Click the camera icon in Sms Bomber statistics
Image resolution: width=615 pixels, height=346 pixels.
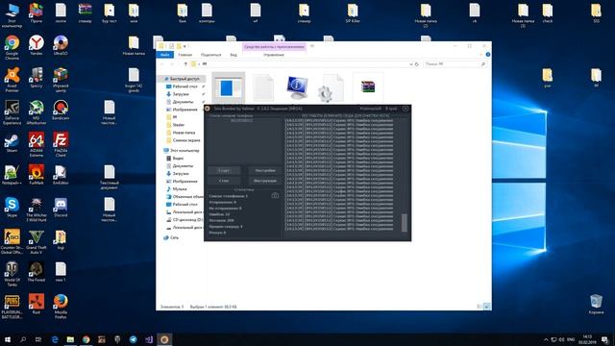tap(275, 195)
